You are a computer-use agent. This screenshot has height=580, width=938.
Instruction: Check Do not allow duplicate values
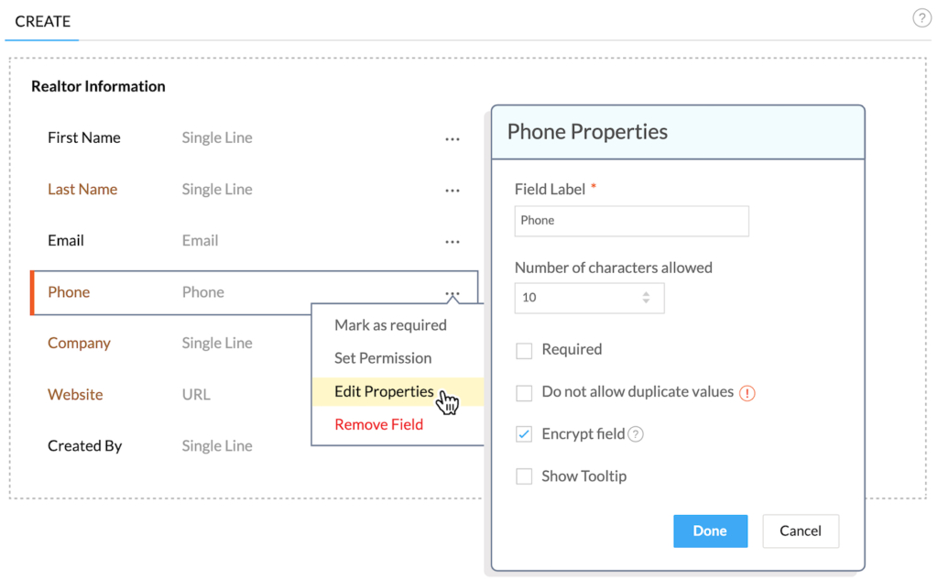[x=524, y=392]
